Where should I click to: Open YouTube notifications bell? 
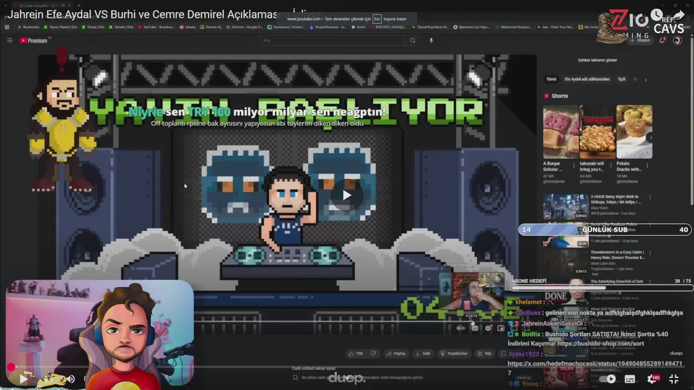click(662, 40)
